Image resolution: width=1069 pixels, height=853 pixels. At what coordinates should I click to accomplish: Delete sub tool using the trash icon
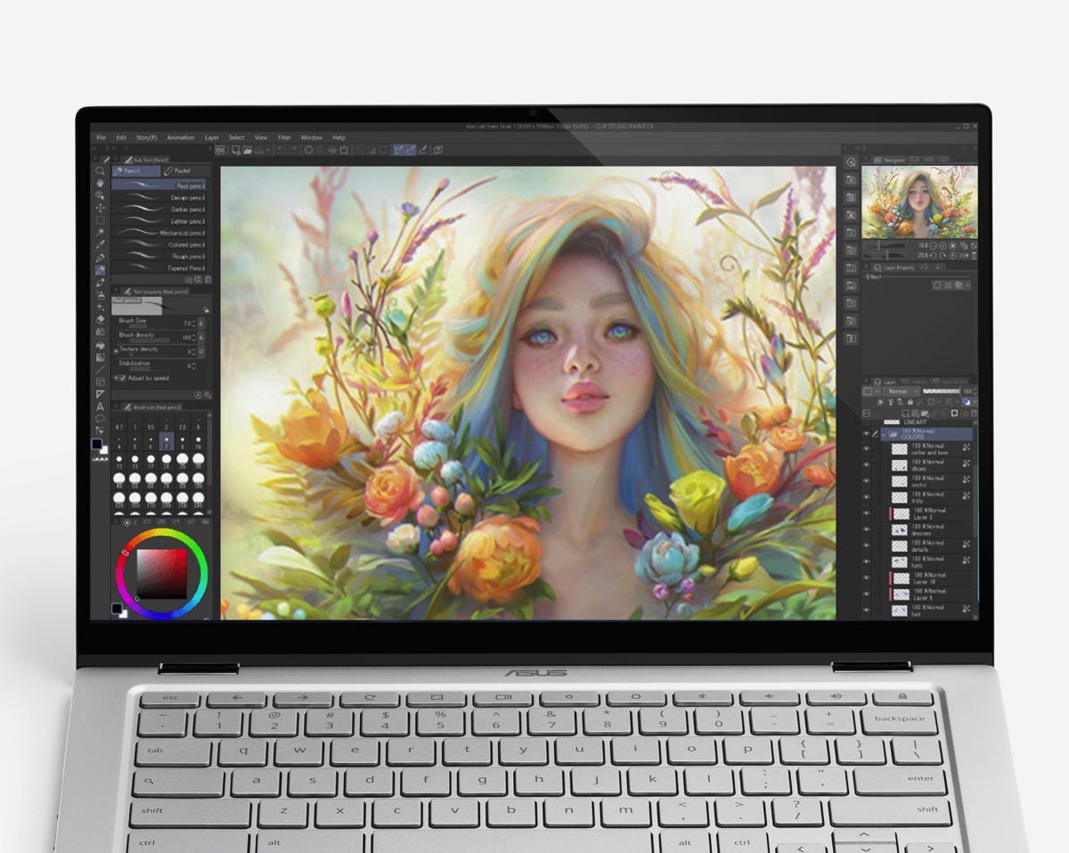[208, 280]
